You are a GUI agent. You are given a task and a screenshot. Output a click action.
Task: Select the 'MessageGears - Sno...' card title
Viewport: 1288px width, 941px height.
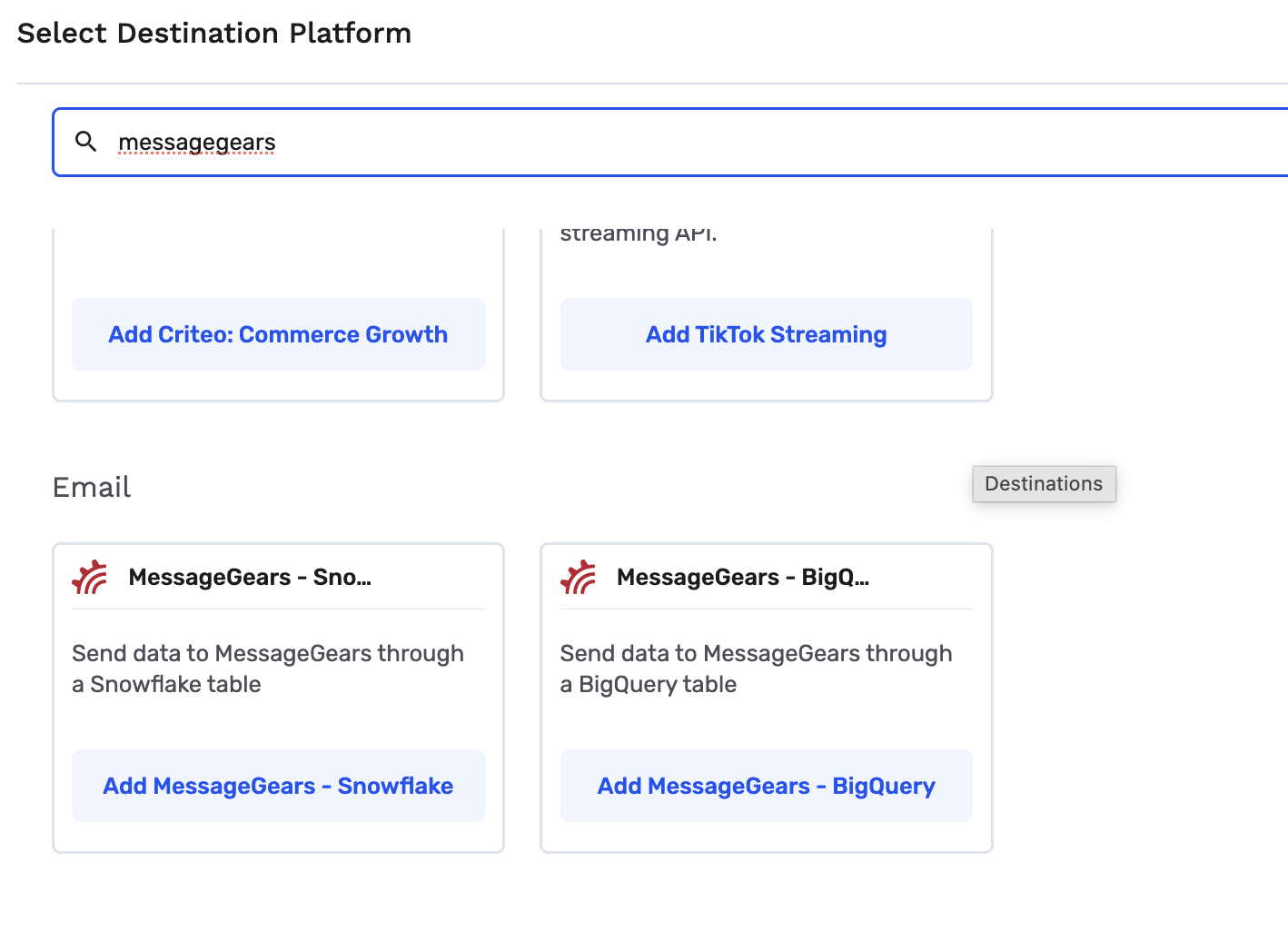coord(250,578)
